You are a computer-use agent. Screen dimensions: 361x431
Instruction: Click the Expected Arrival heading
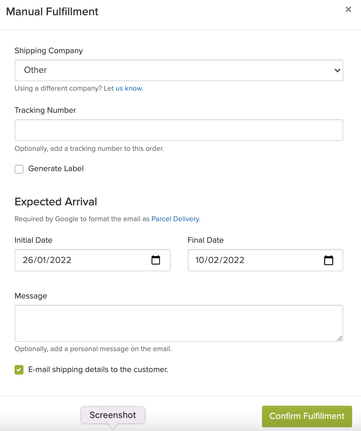click(56, 202)
